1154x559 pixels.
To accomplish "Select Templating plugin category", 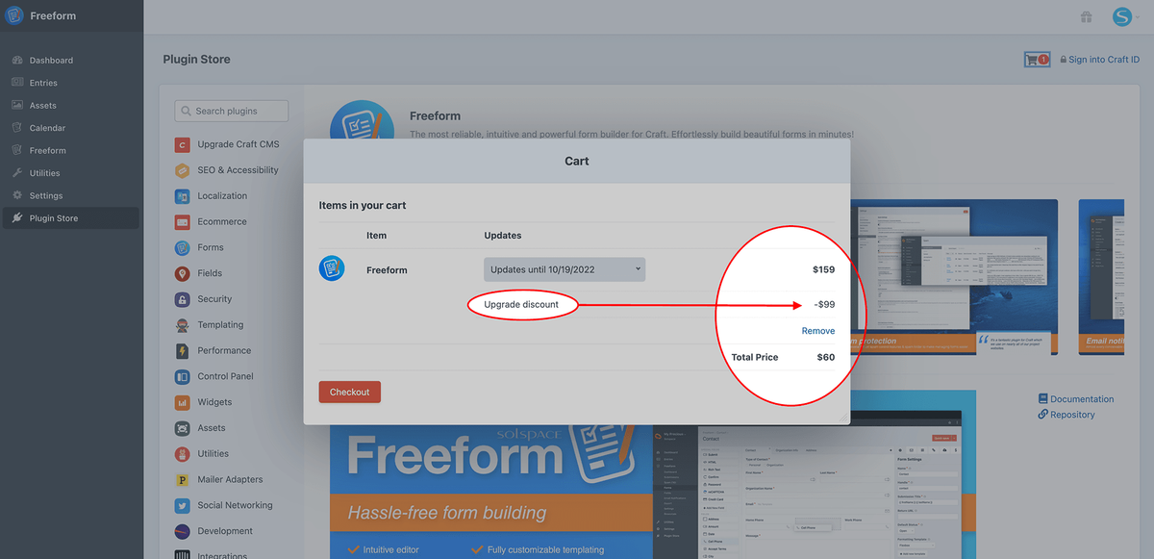I will (x=220, y=325).
